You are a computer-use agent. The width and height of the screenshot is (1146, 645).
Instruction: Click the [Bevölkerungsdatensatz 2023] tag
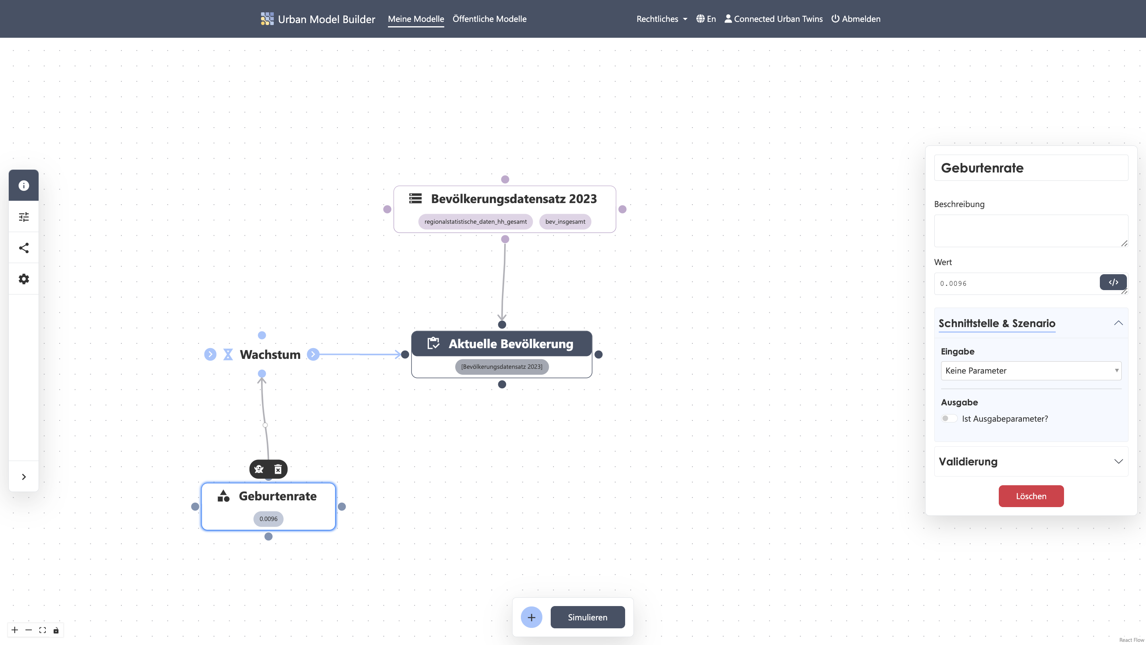[x=502, y=366]
